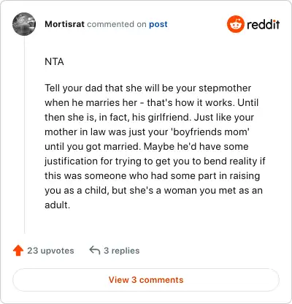
Task: Click the final word "adult." of comment
Action: click(x=58, y=205)
